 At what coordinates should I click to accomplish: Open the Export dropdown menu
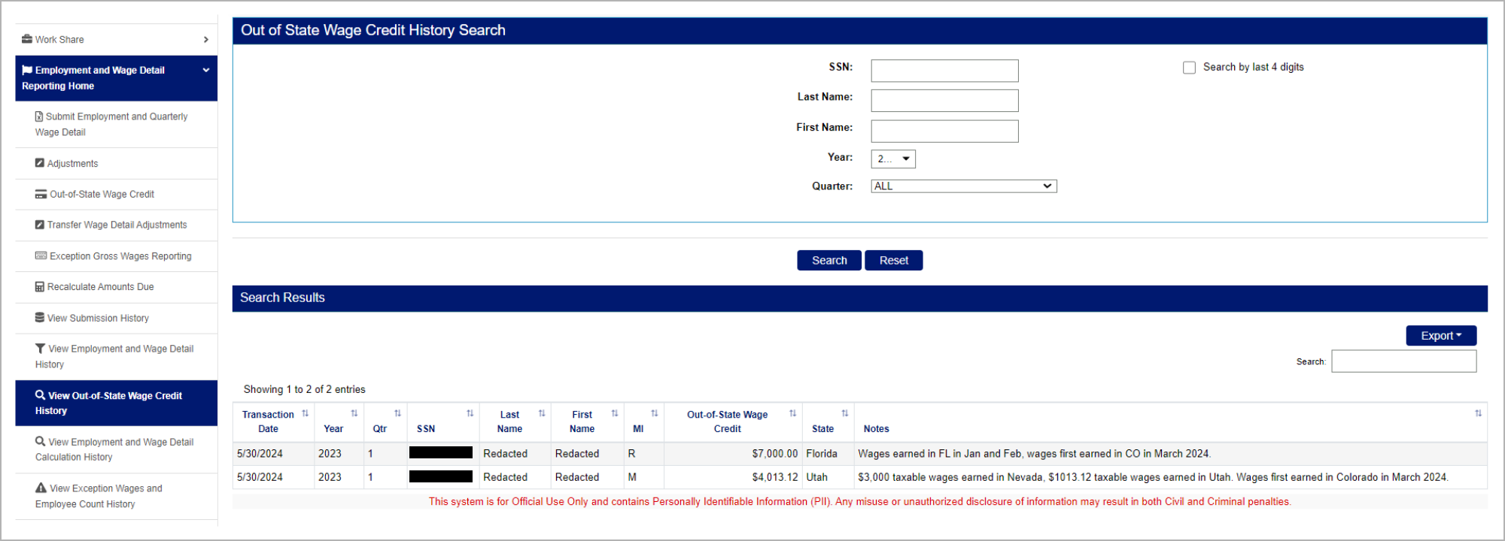[x=1440, y=336]
